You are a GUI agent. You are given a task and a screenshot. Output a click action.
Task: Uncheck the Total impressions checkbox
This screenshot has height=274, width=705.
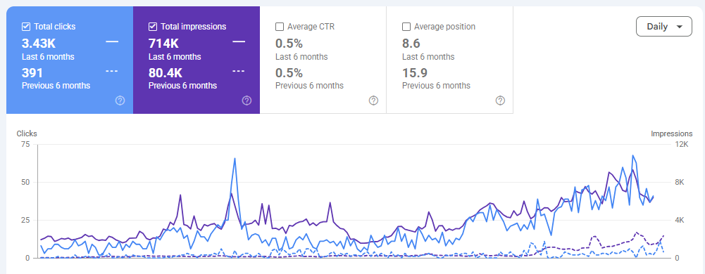point(153,27)
